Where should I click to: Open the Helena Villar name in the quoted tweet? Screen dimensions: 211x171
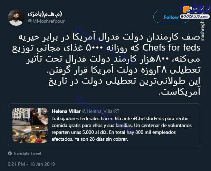pyautogui.click(x=66, y=111)
